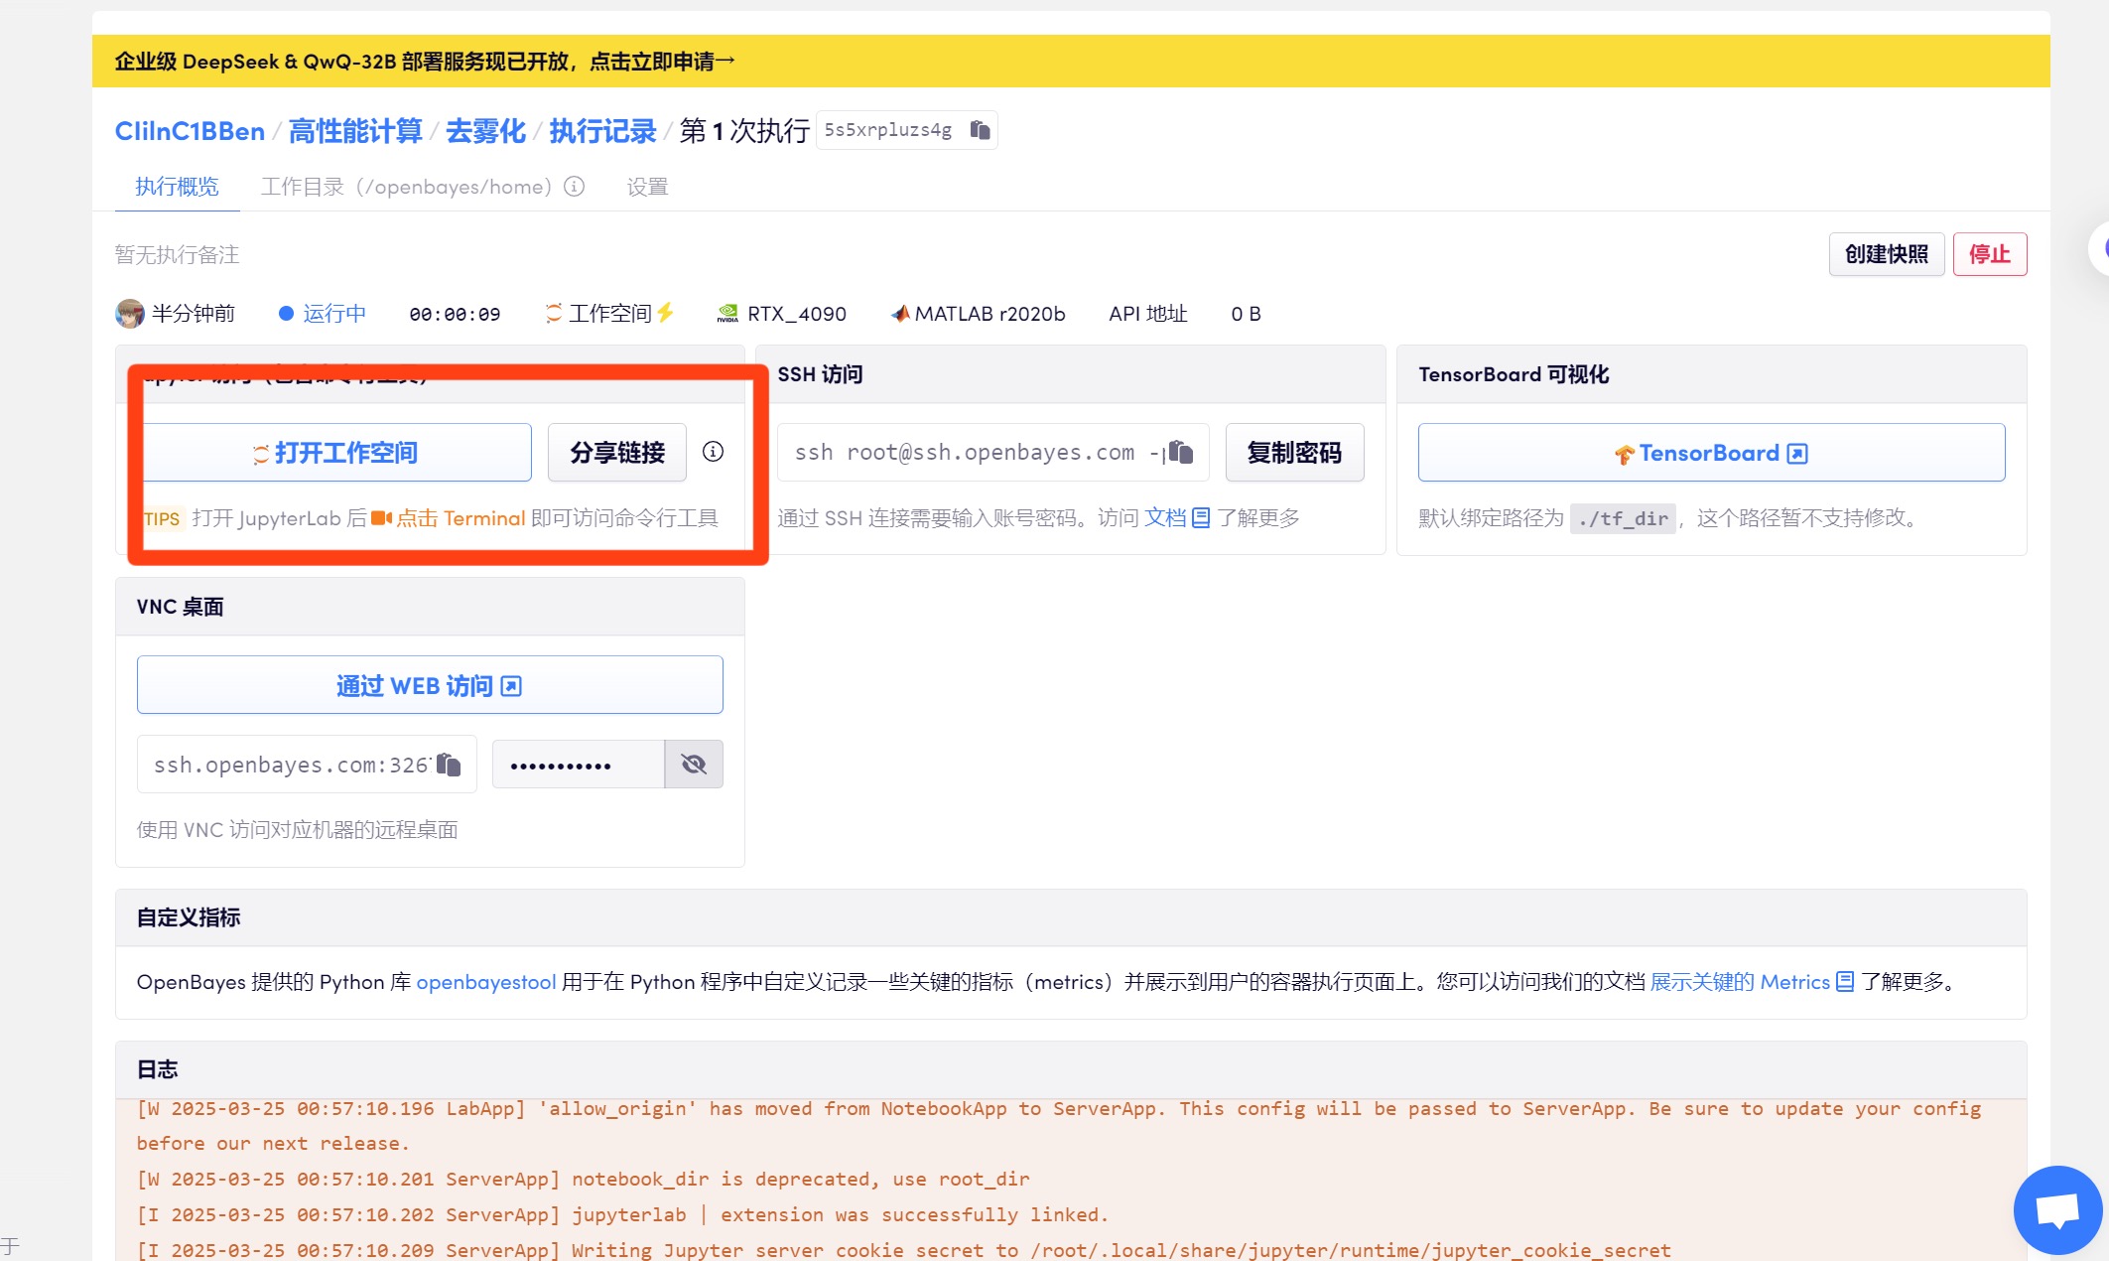Viewport: 2109px width, 1261px height.
Task: Open the openbayestool link
Action: pyautogui.click(x=485, y=982)
